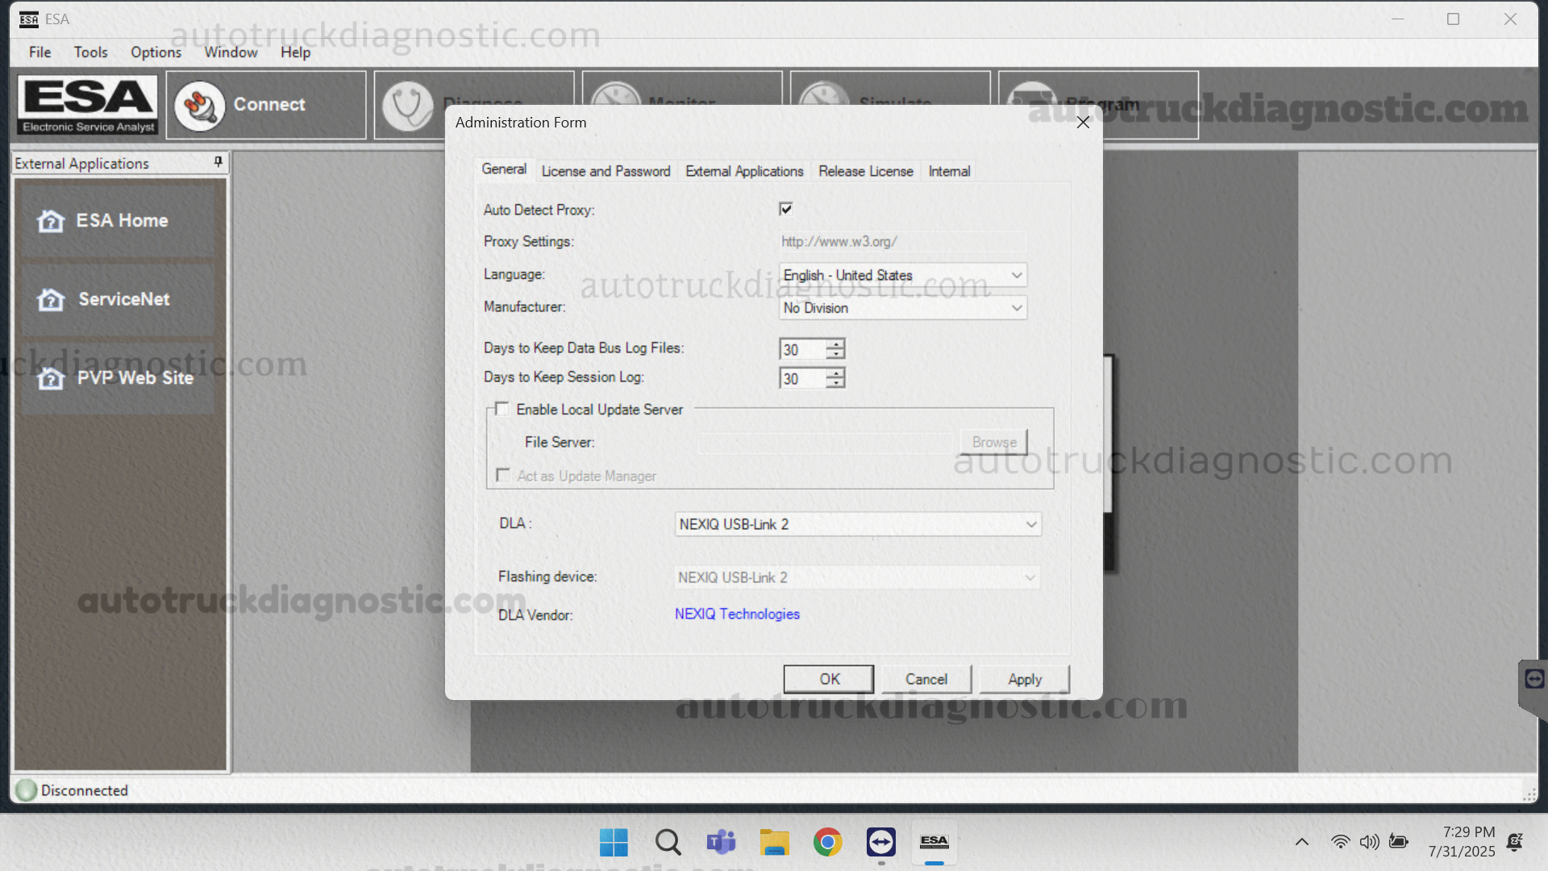Increase Days to Keep Session Log
This screenshot has height=871, width=1548.
pos(836,373)
